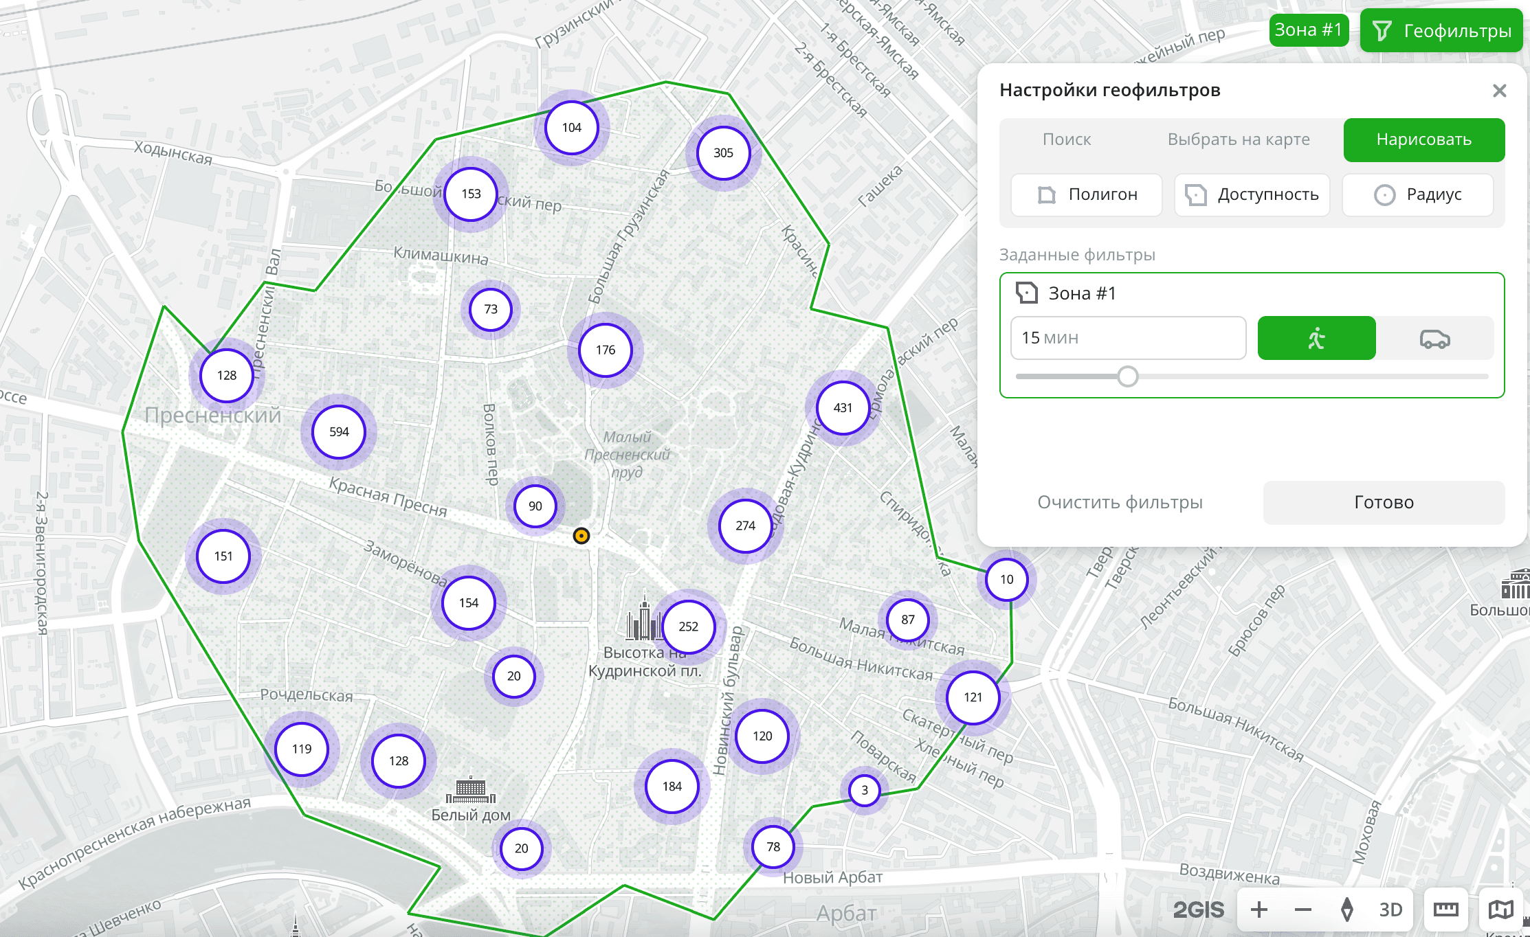Click the zoom in plus icon
1530x937 pixels.
tap(1259, 910)
